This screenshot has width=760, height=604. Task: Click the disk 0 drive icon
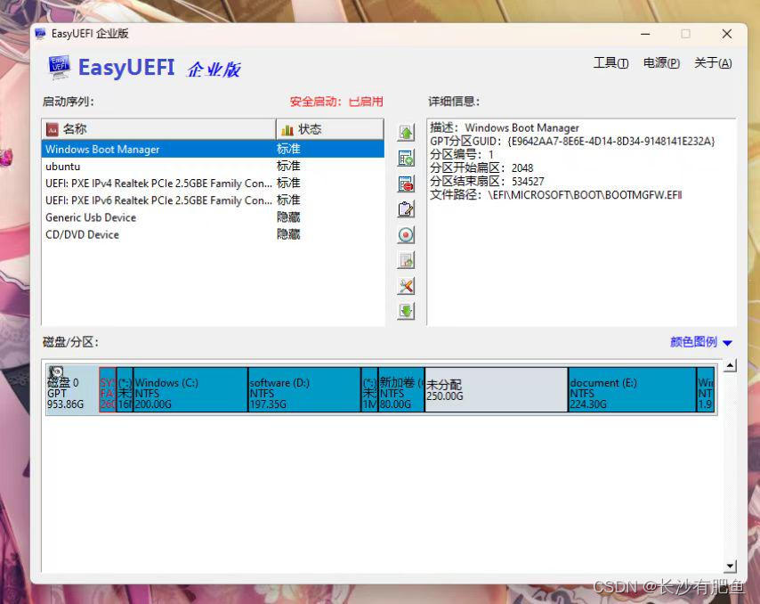coord(56,371)
